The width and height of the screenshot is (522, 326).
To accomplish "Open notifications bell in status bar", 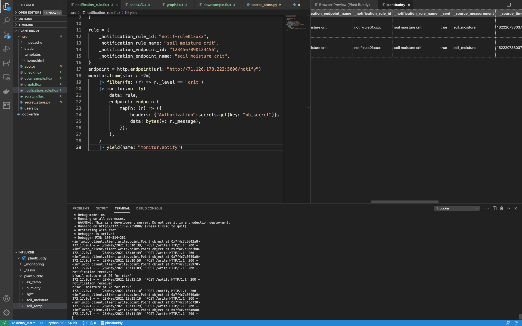I will pos(516,323).
